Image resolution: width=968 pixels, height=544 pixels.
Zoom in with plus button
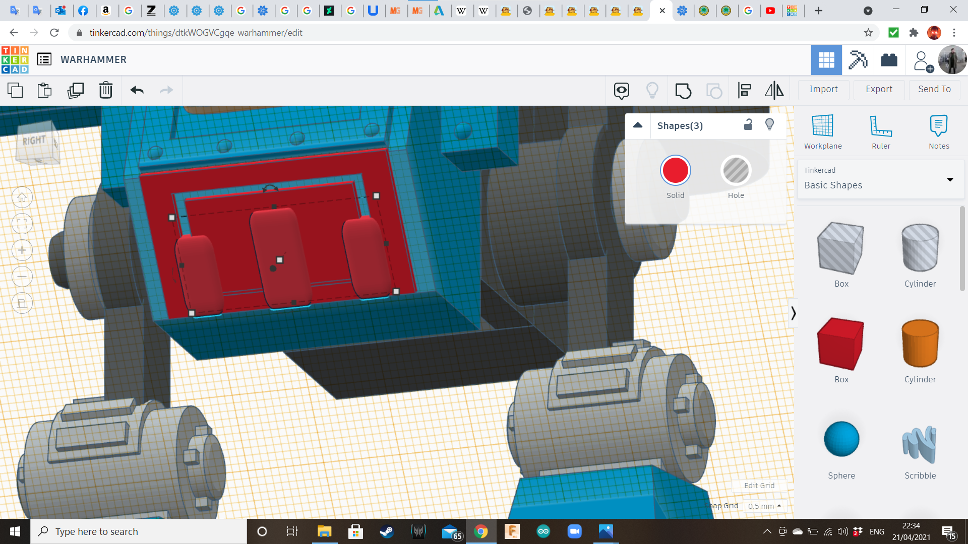pos(22,250)
